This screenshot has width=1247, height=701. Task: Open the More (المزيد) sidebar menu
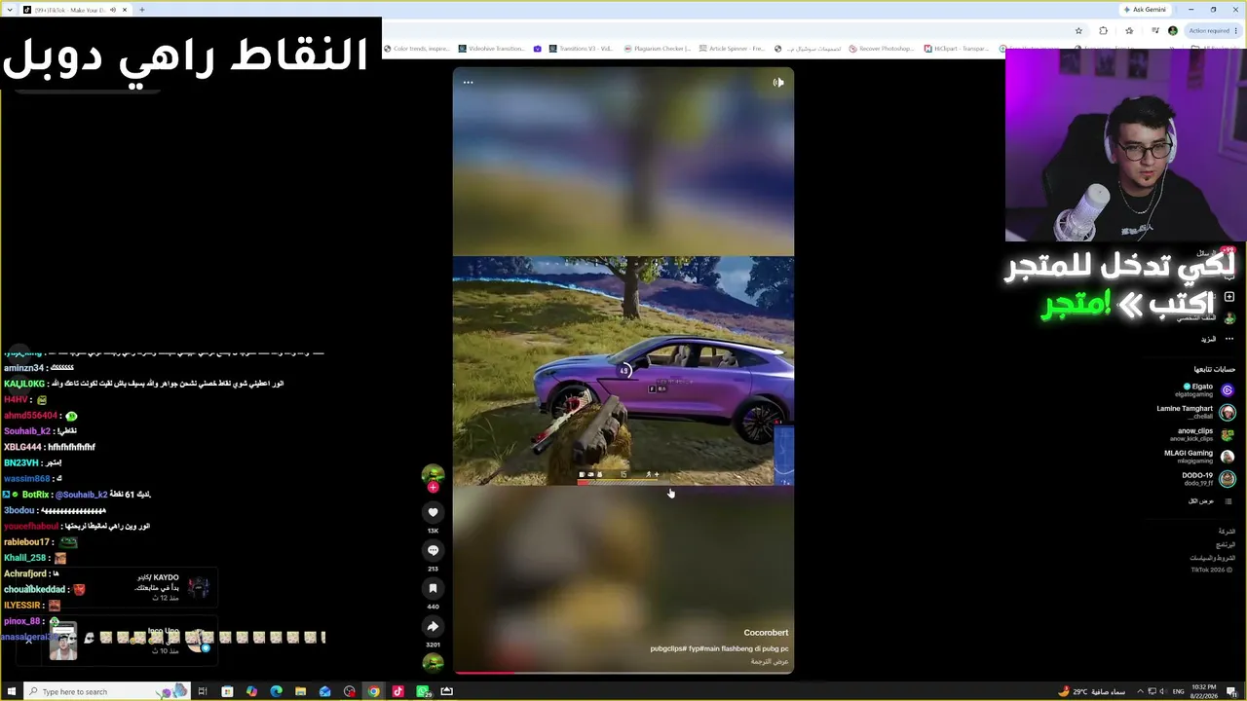pos(1218,339)
